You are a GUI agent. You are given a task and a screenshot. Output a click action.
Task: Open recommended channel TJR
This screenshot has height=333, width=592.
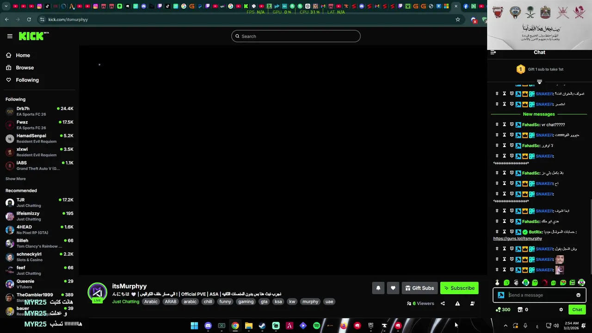[x=39, y=203]
